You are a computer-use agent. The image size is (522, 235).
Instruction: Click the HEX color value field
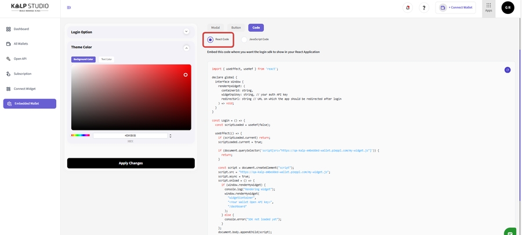pyautogui.click(x=130, y=135)
